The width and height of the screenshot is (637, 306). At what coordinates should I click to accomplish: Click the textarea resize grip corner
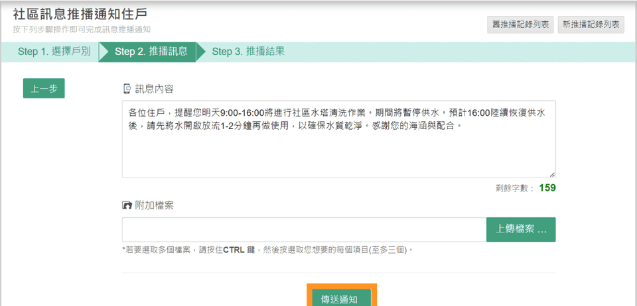coord(551,174)
